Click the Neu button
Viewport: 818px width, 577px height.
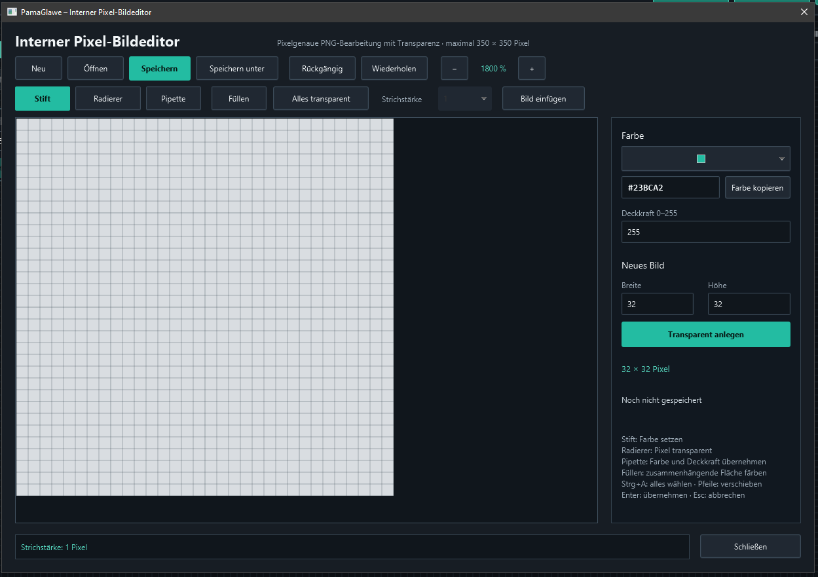(x=39, y=68)
